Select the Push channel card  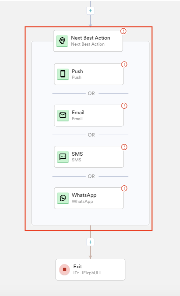[89, 74]
